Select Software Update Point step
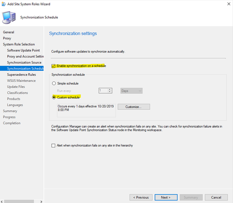Image resolution: width=233 pixels, height=203 pixels. (23, 50)
